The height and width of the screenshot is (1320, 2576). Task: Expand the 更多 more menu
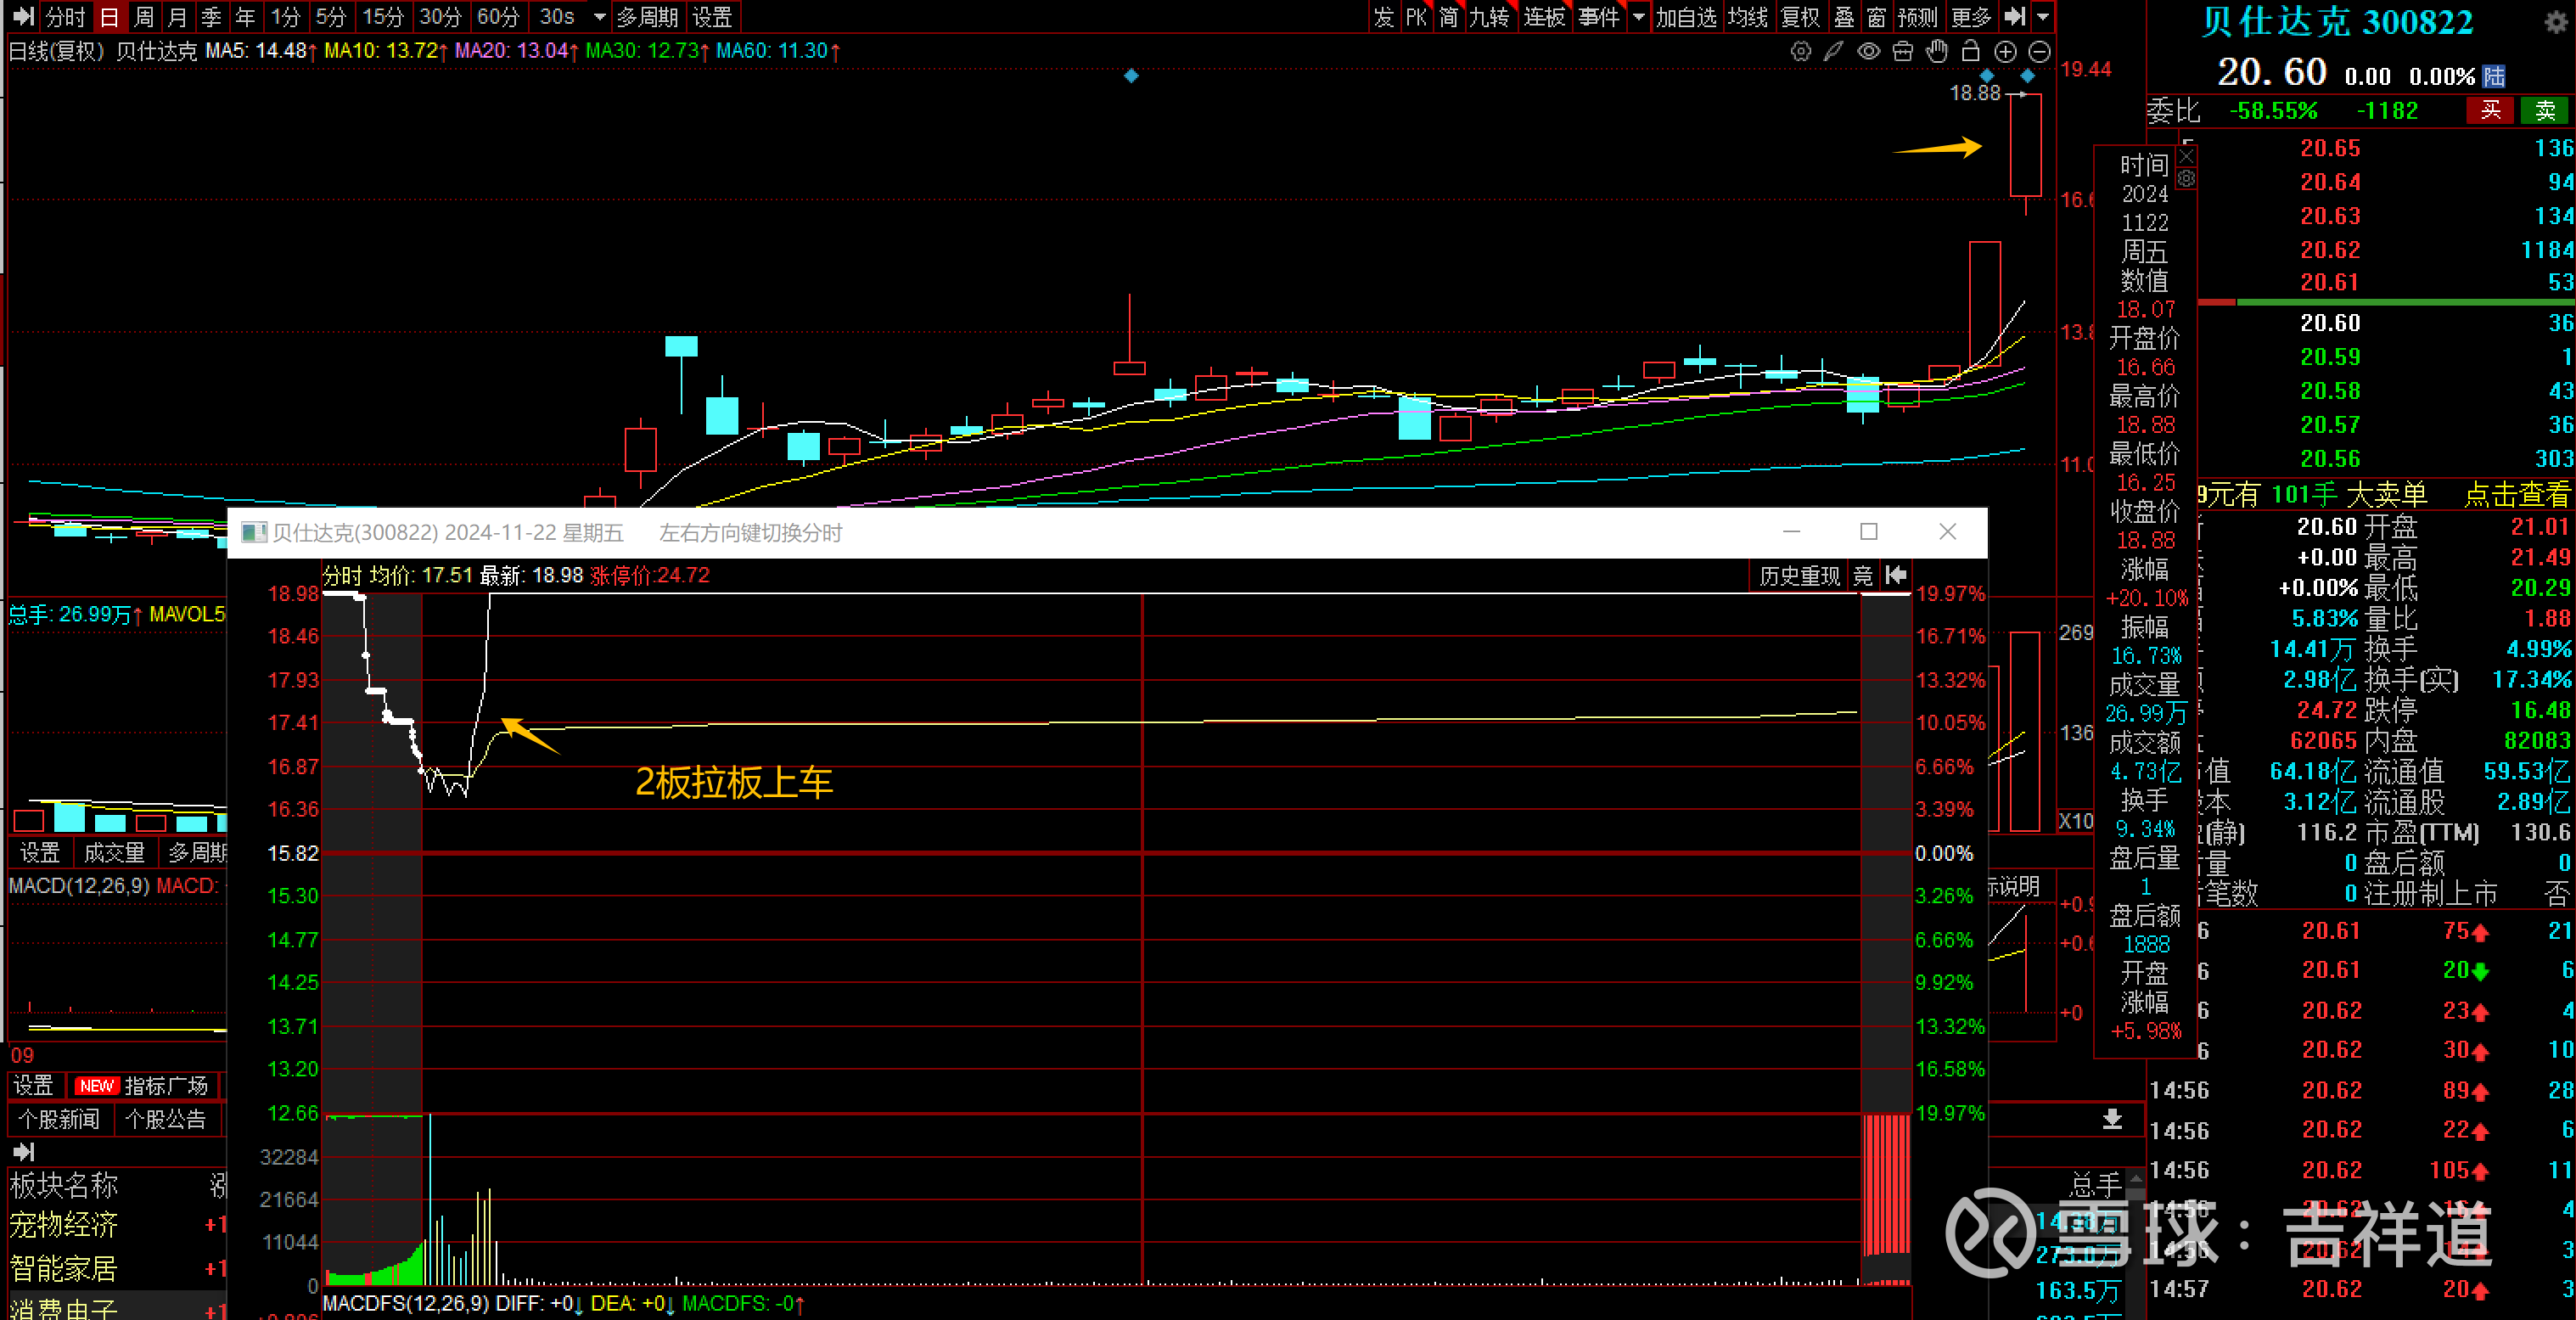pyautogui.click(x=1972, y=17)
